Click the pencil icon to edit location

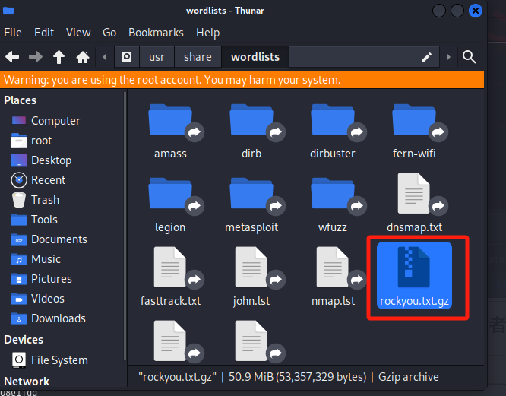(427, 57)
